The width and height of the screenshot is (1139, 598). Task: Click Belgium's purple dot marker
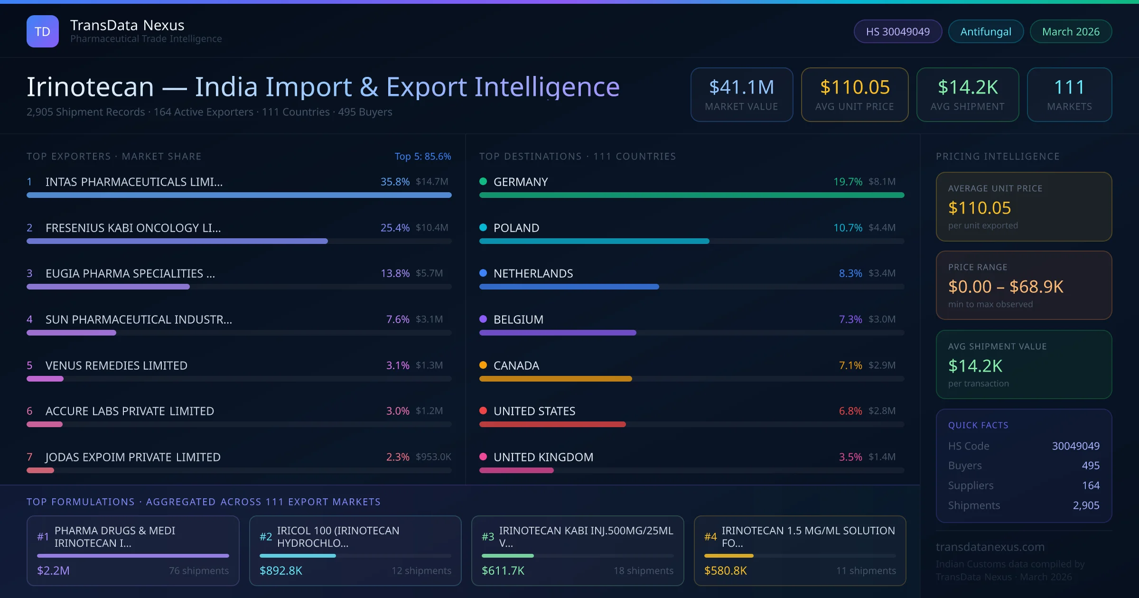click(x=483, y=319)
